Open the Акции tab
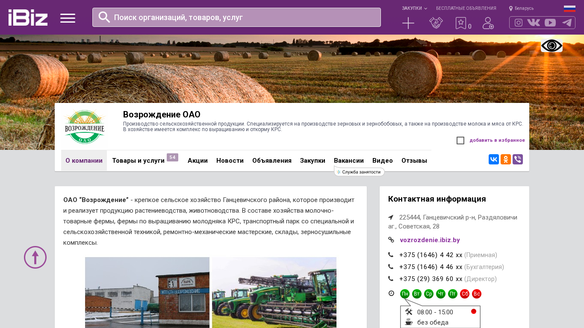 pos(198,161)
